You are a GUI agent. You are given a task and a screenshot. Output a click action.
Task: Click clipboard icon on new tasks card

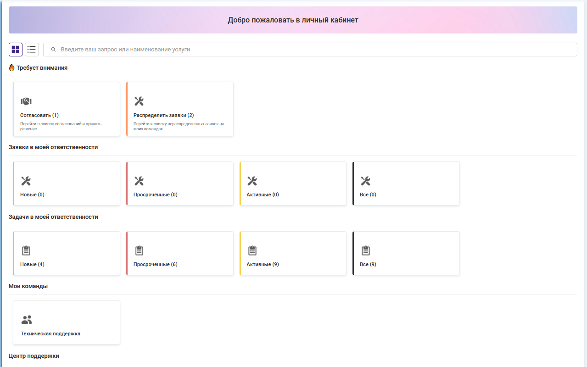click(26, 250)
